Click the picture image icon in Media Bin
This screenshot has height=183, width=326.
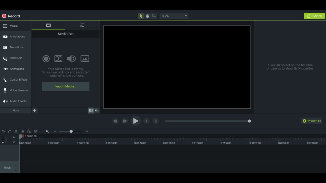click(x=85, y=59)
